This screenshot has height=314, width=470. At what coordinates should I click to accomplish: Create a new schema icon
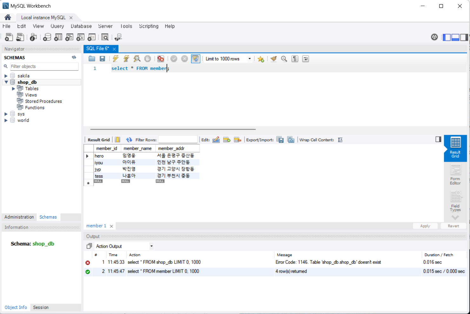click(47, 37)
